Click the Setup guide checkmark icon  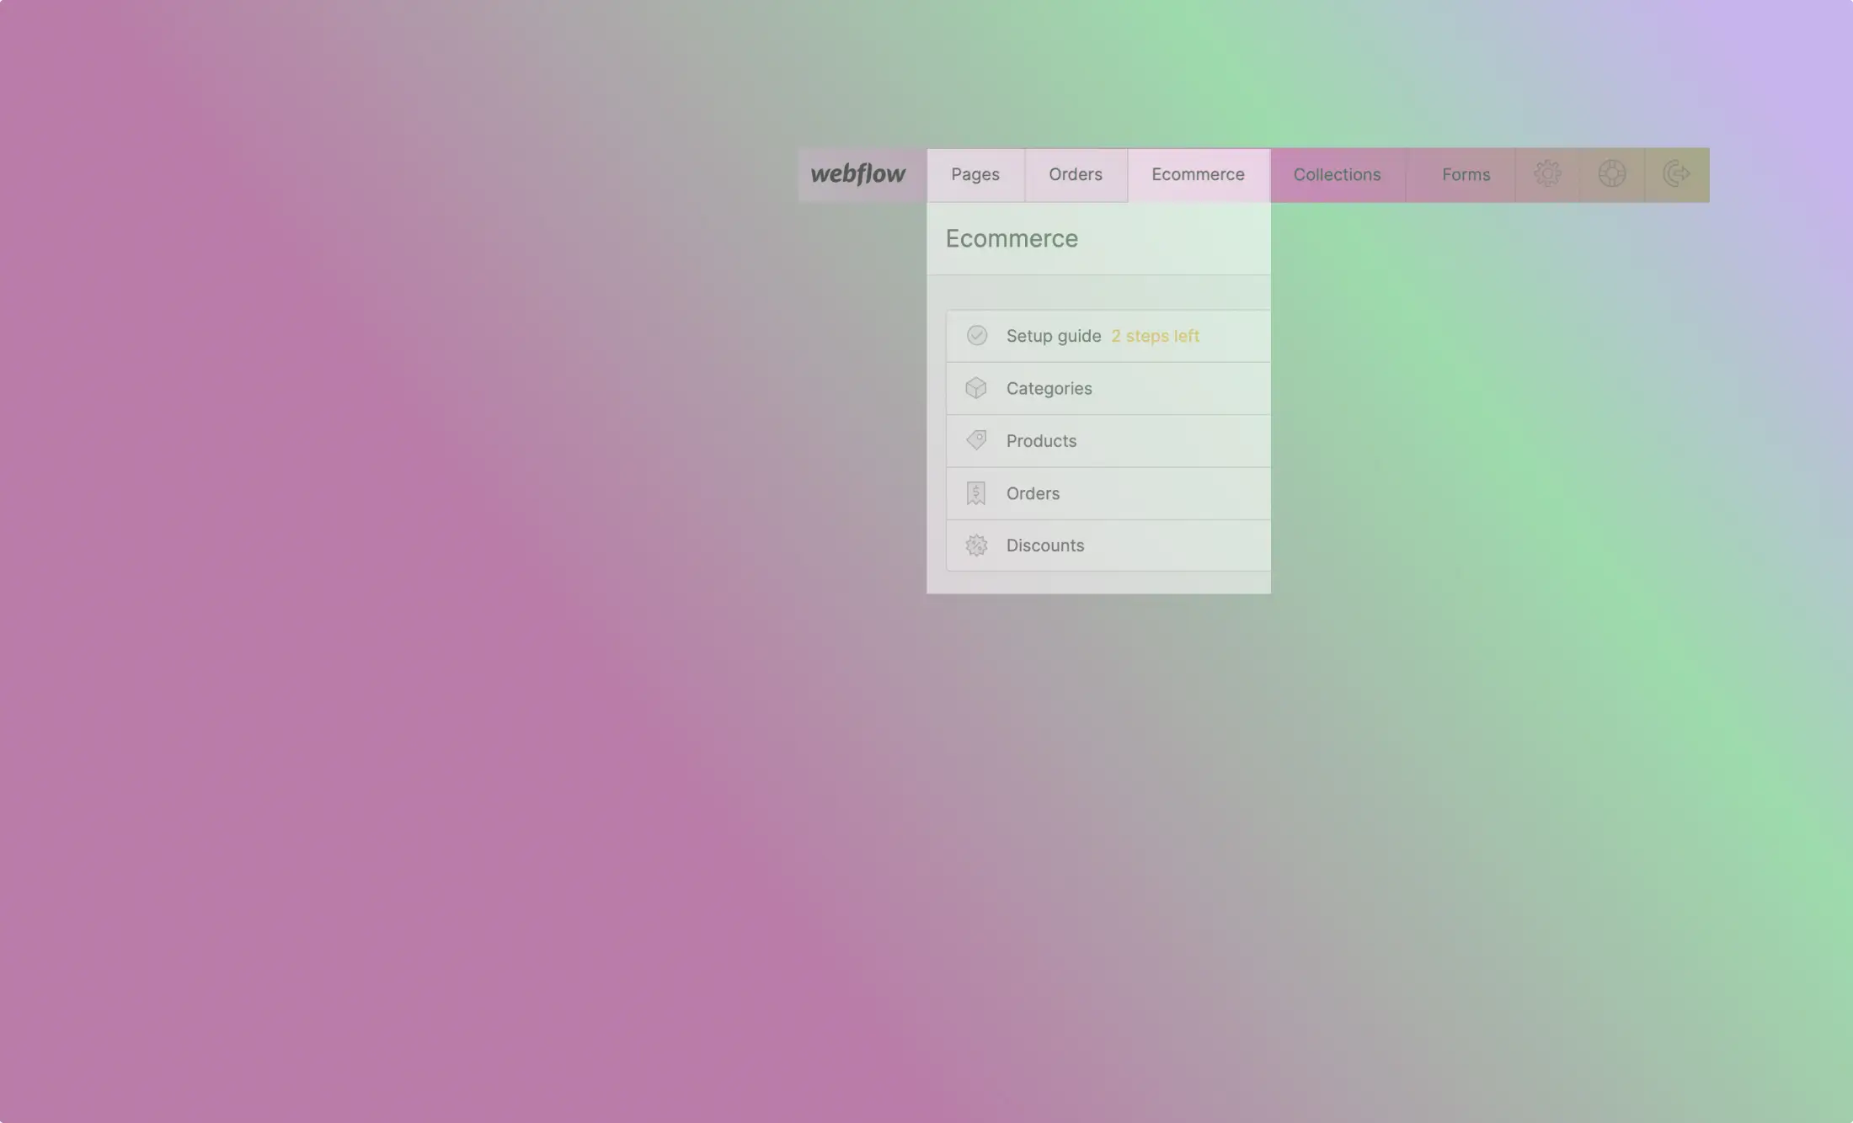[x=976, y=336]
